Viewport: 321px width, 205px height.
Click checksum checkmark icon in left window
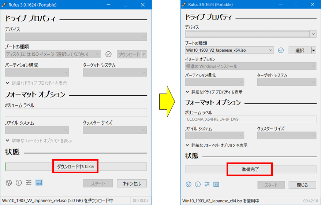click(x=108, y=54)
